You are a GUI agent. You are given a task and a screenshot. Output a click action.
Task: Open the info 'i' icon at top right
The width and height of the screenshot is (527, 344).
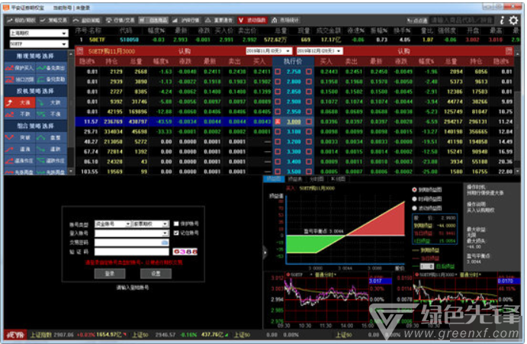coord(502,20)
